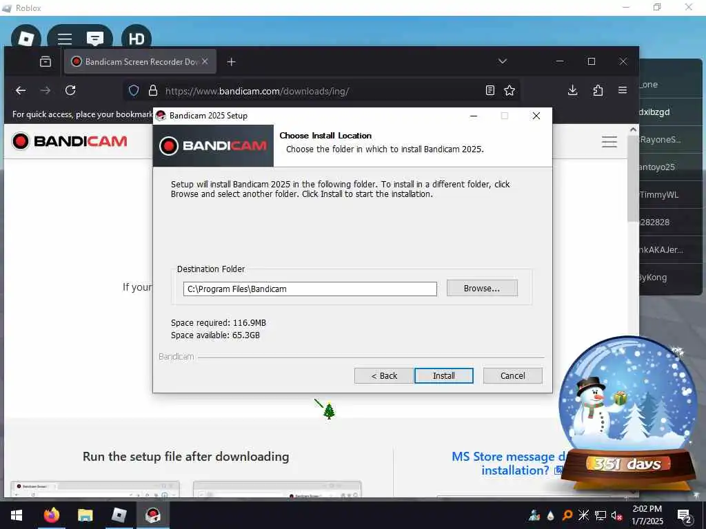The image size is (706, 529).
Task: Open the MS Store message link
Action: (507, 464)
